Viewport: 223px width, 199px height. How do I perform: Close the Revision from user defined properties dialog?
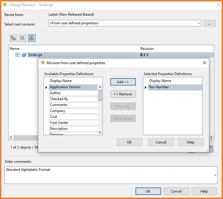[204, 63]
